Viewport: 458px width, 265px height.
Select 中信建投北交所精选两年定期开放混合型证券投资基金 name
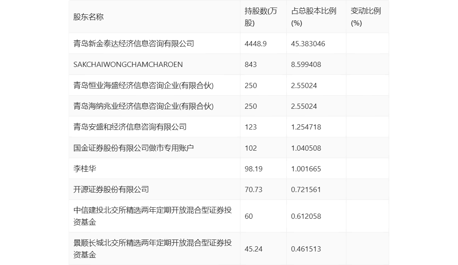coord(152,216)
